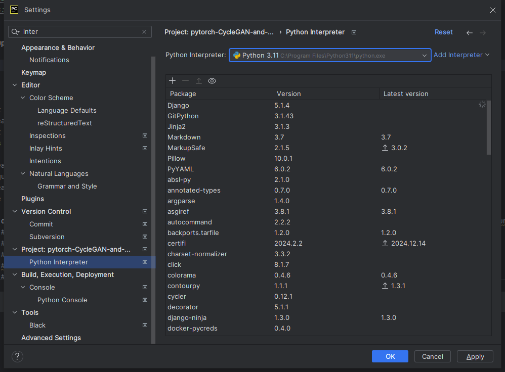Click the project-level icon beside Inlay Hints
Viewport: 505px width, 372px height.
[x=145, y=149]
